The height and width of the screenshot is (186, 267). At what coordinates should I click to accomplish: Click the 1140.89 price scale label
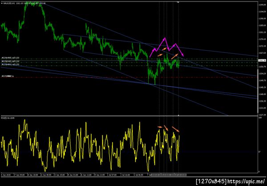click(262, 94)
